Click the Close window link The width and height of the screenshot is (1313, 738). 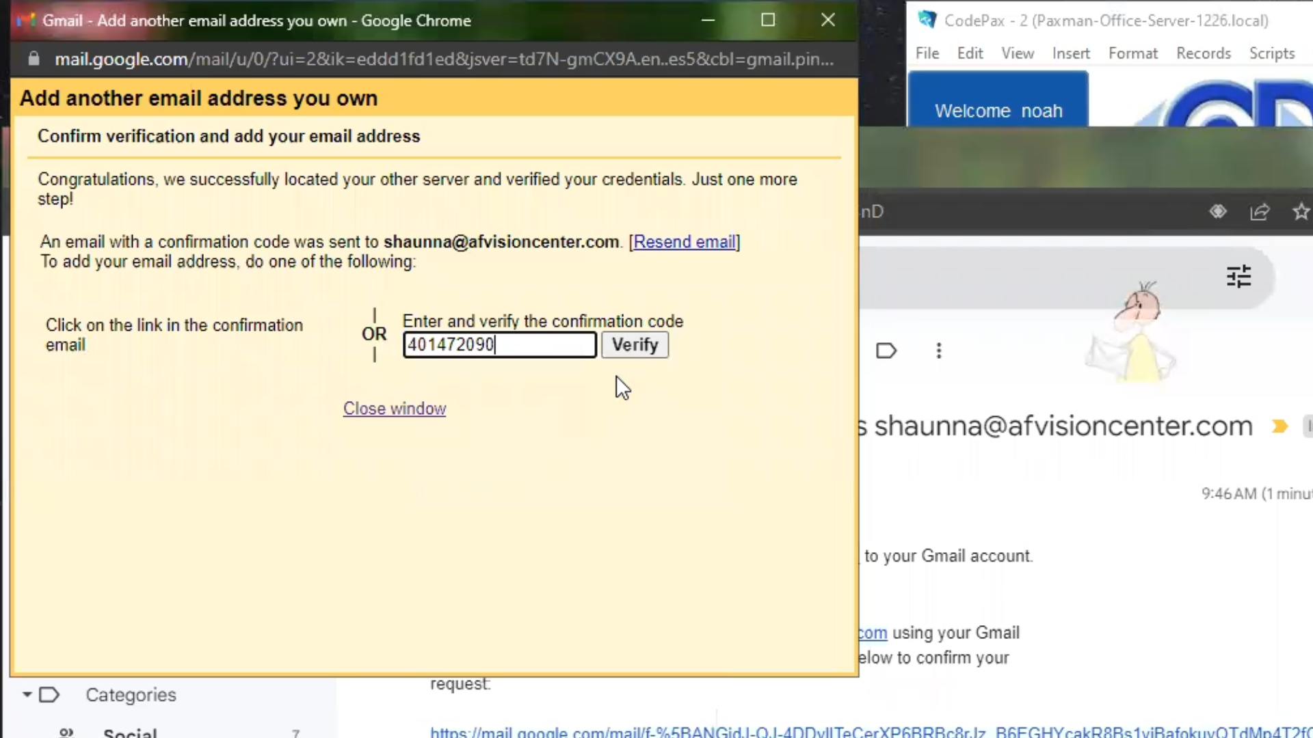(395, 409)
